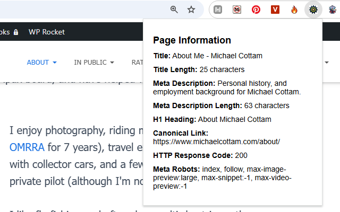340x212 pixels.
Task: Click the Meta Description text about personal history
Action: coord(227,87)
